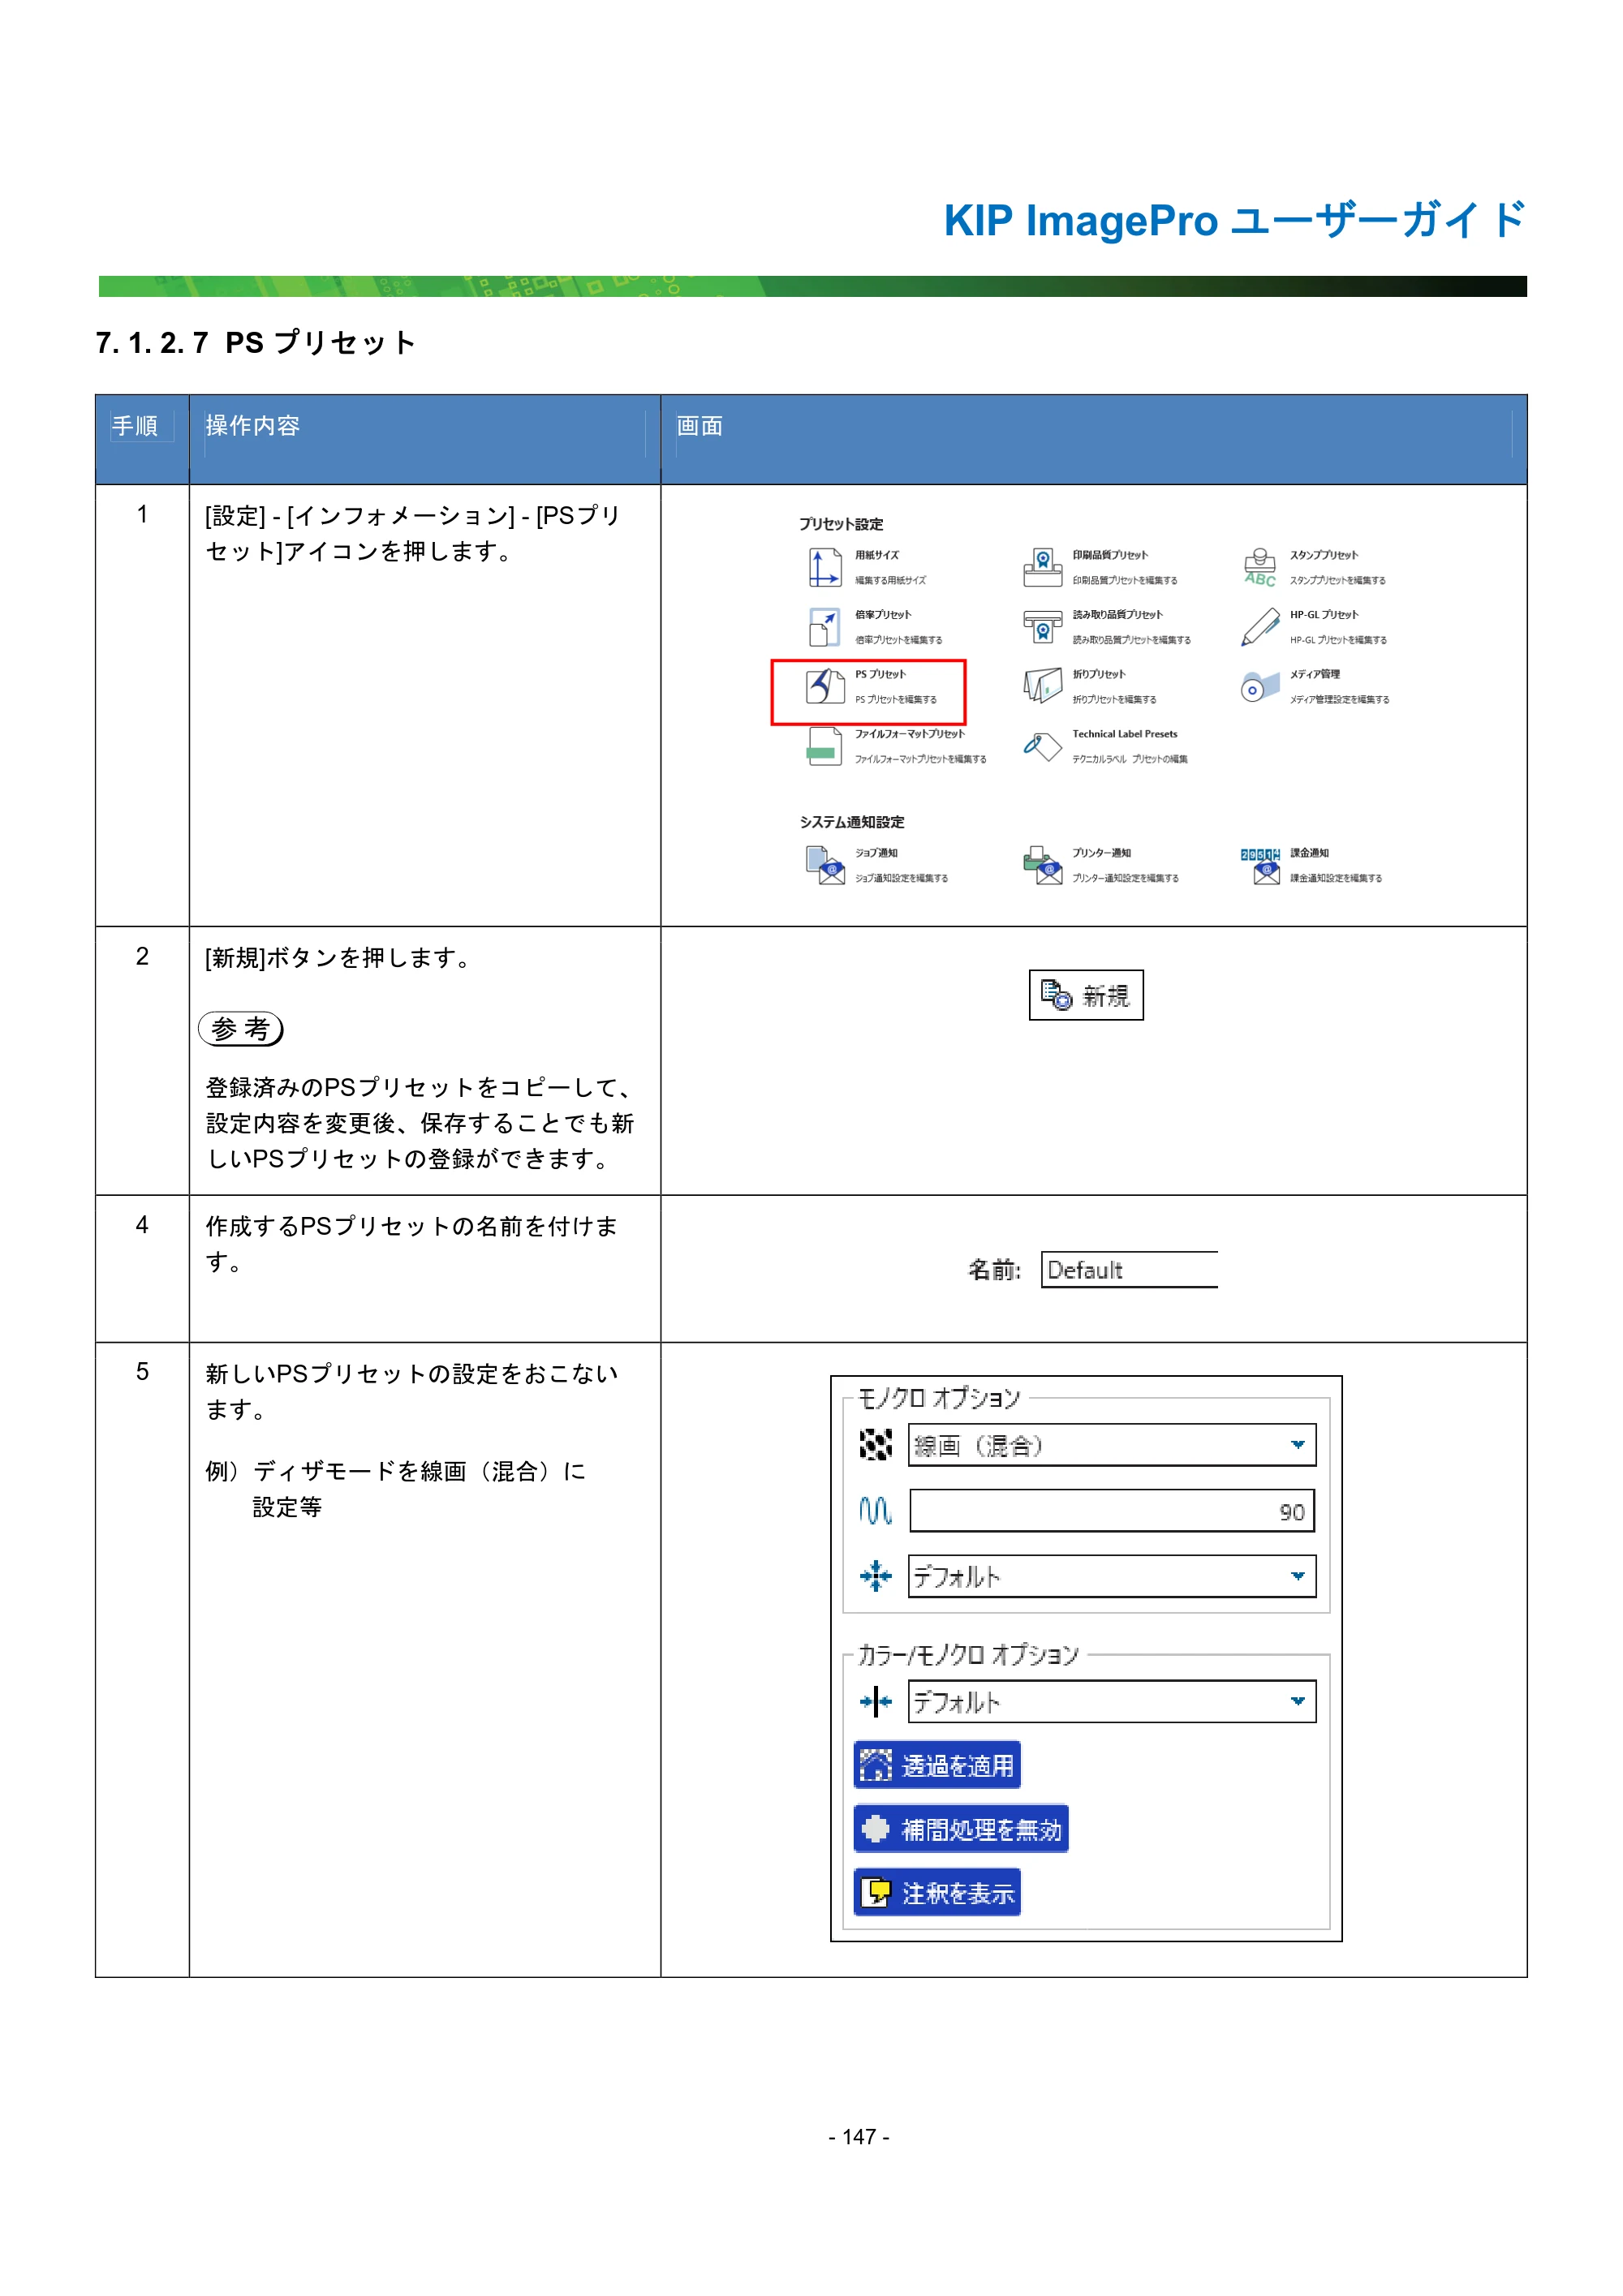
Task: Click the テクニカルラベル プリセットの編集 text
Action: click(x=1130, y=759)
